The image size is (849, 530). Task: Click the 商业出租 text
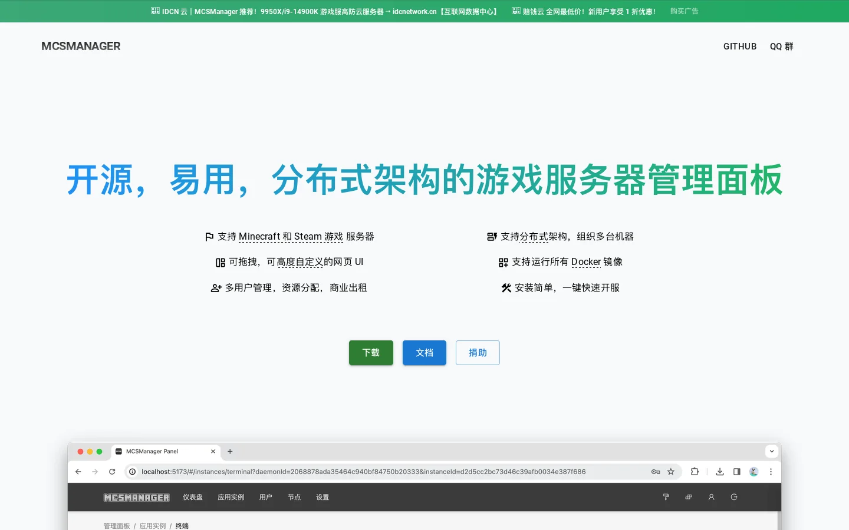point(348,288)
